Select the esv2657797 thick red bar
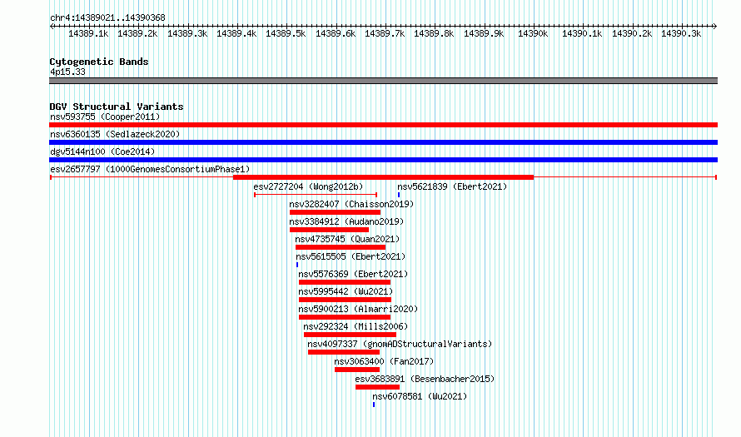This screenshot has height=437, width=741. (383, 177)
